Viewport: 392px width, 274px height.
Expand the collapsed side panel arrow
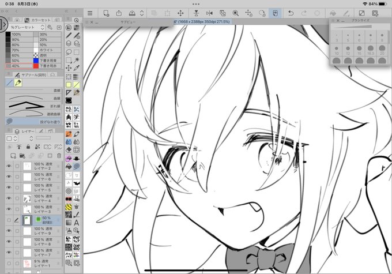coord(3,24)
